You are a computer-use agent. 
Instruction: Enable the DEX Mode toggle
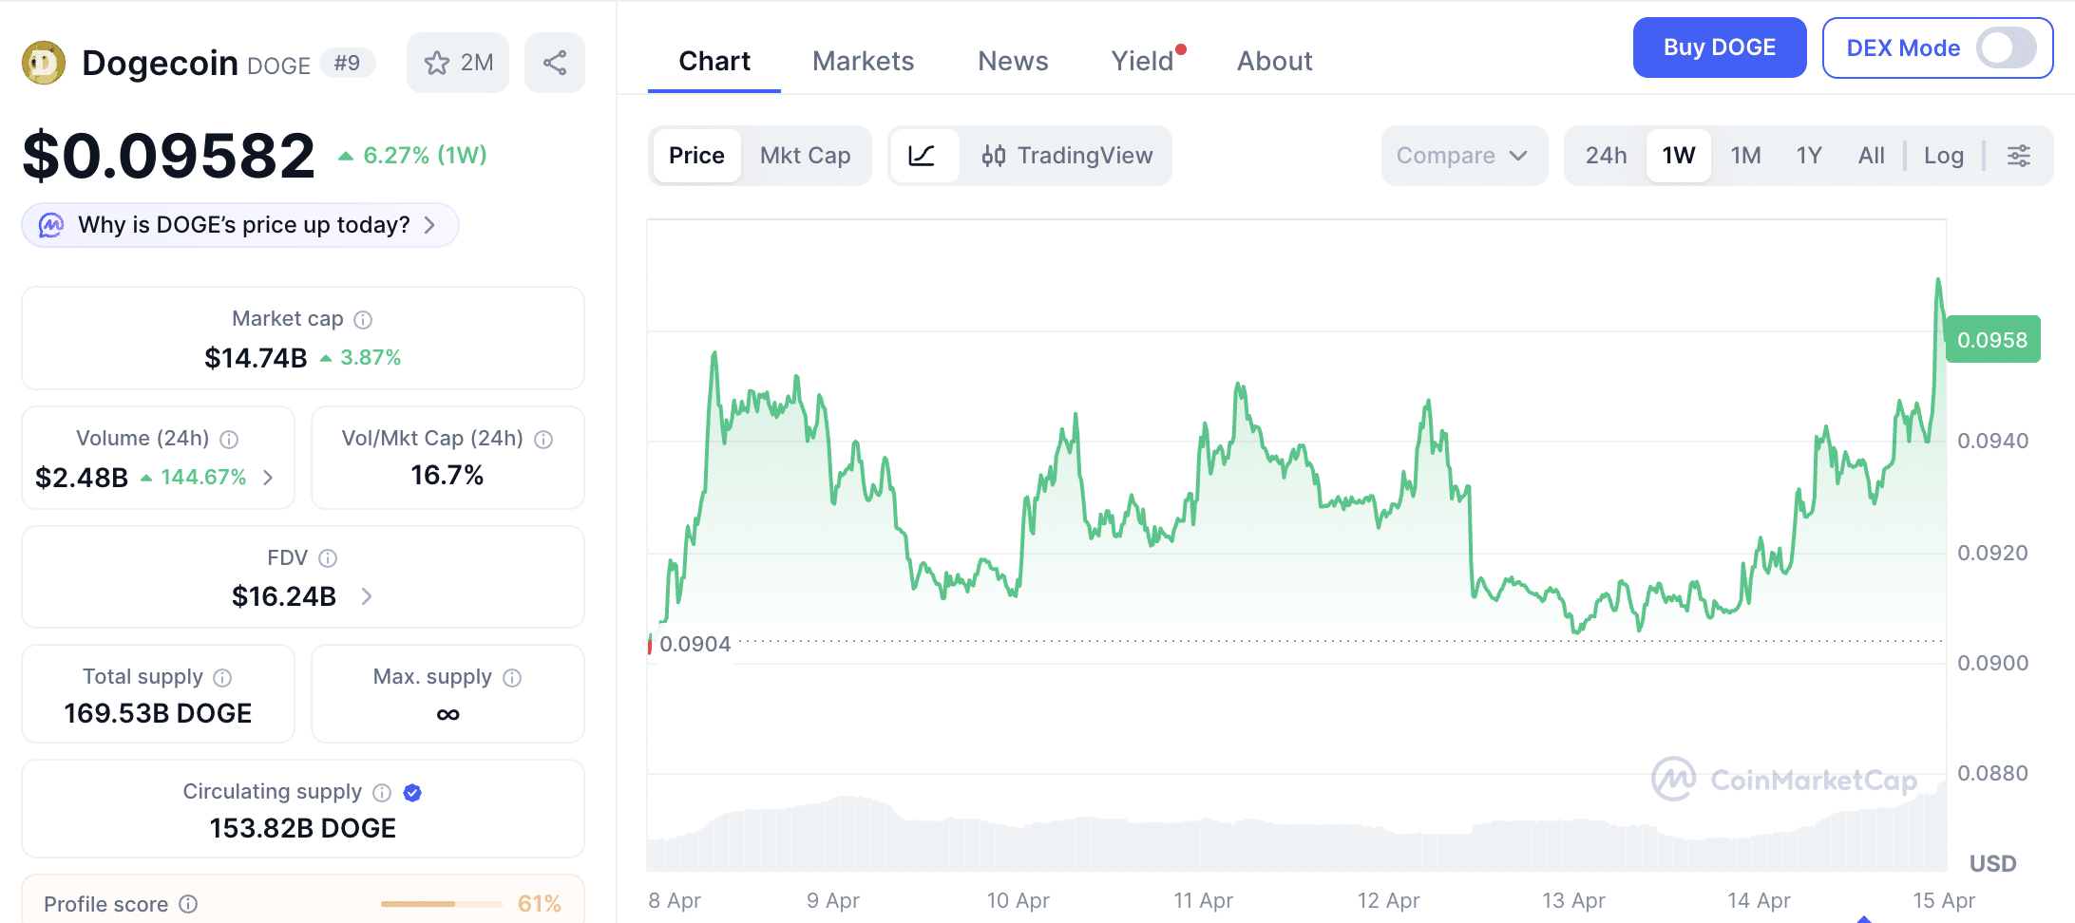pyautogui.click(x=2006, y=48)
